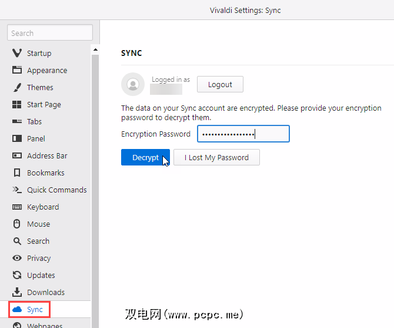Viewport: 394px width, 328px height.
Task: Open Privacy settings label
Action: click(39, 259)
